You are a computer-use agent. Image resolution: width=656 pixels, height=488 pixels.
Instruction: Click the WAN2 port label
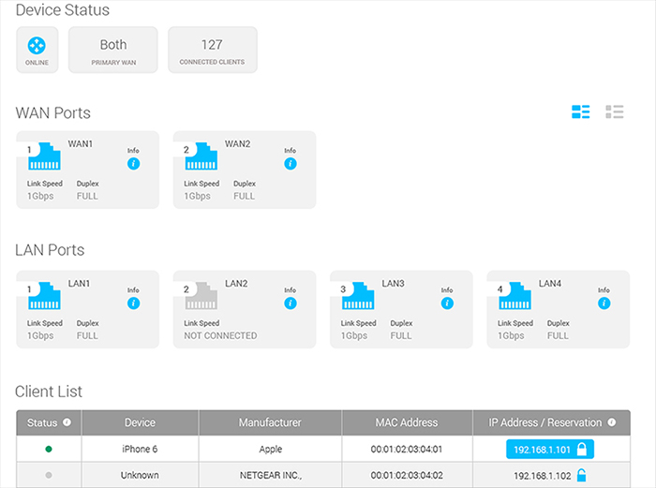(x=238, y=144)
